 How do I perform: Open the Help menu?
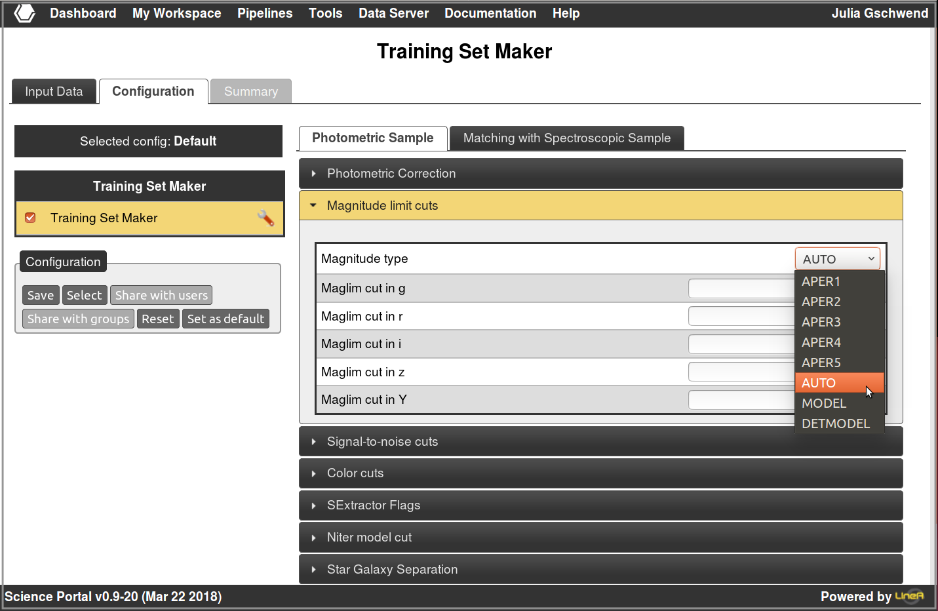[x=566, y=13]
